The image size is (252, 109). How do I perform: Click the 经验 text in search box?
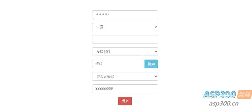[x=99, y=64]
